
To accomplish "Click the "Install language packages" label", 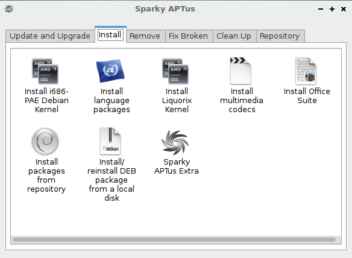I will click(112, 101).
